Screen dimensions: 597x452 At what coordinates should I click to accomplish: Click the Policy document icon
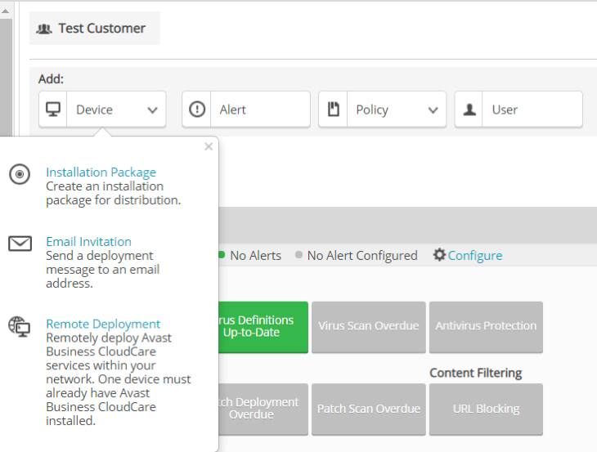(x=333, y=110)
